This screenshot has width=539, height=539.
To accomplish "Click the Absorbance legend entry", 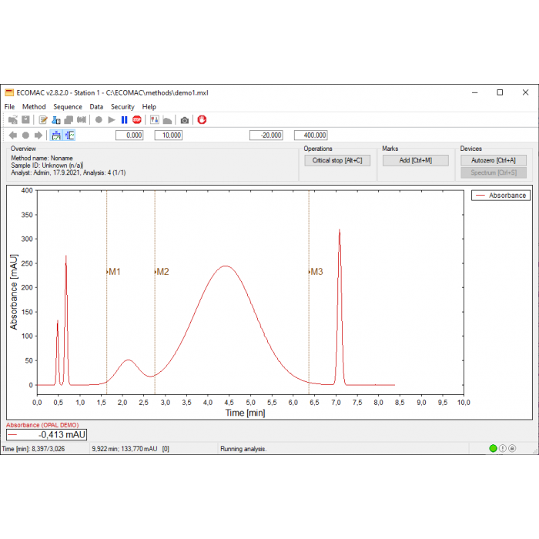I will 501,196.
